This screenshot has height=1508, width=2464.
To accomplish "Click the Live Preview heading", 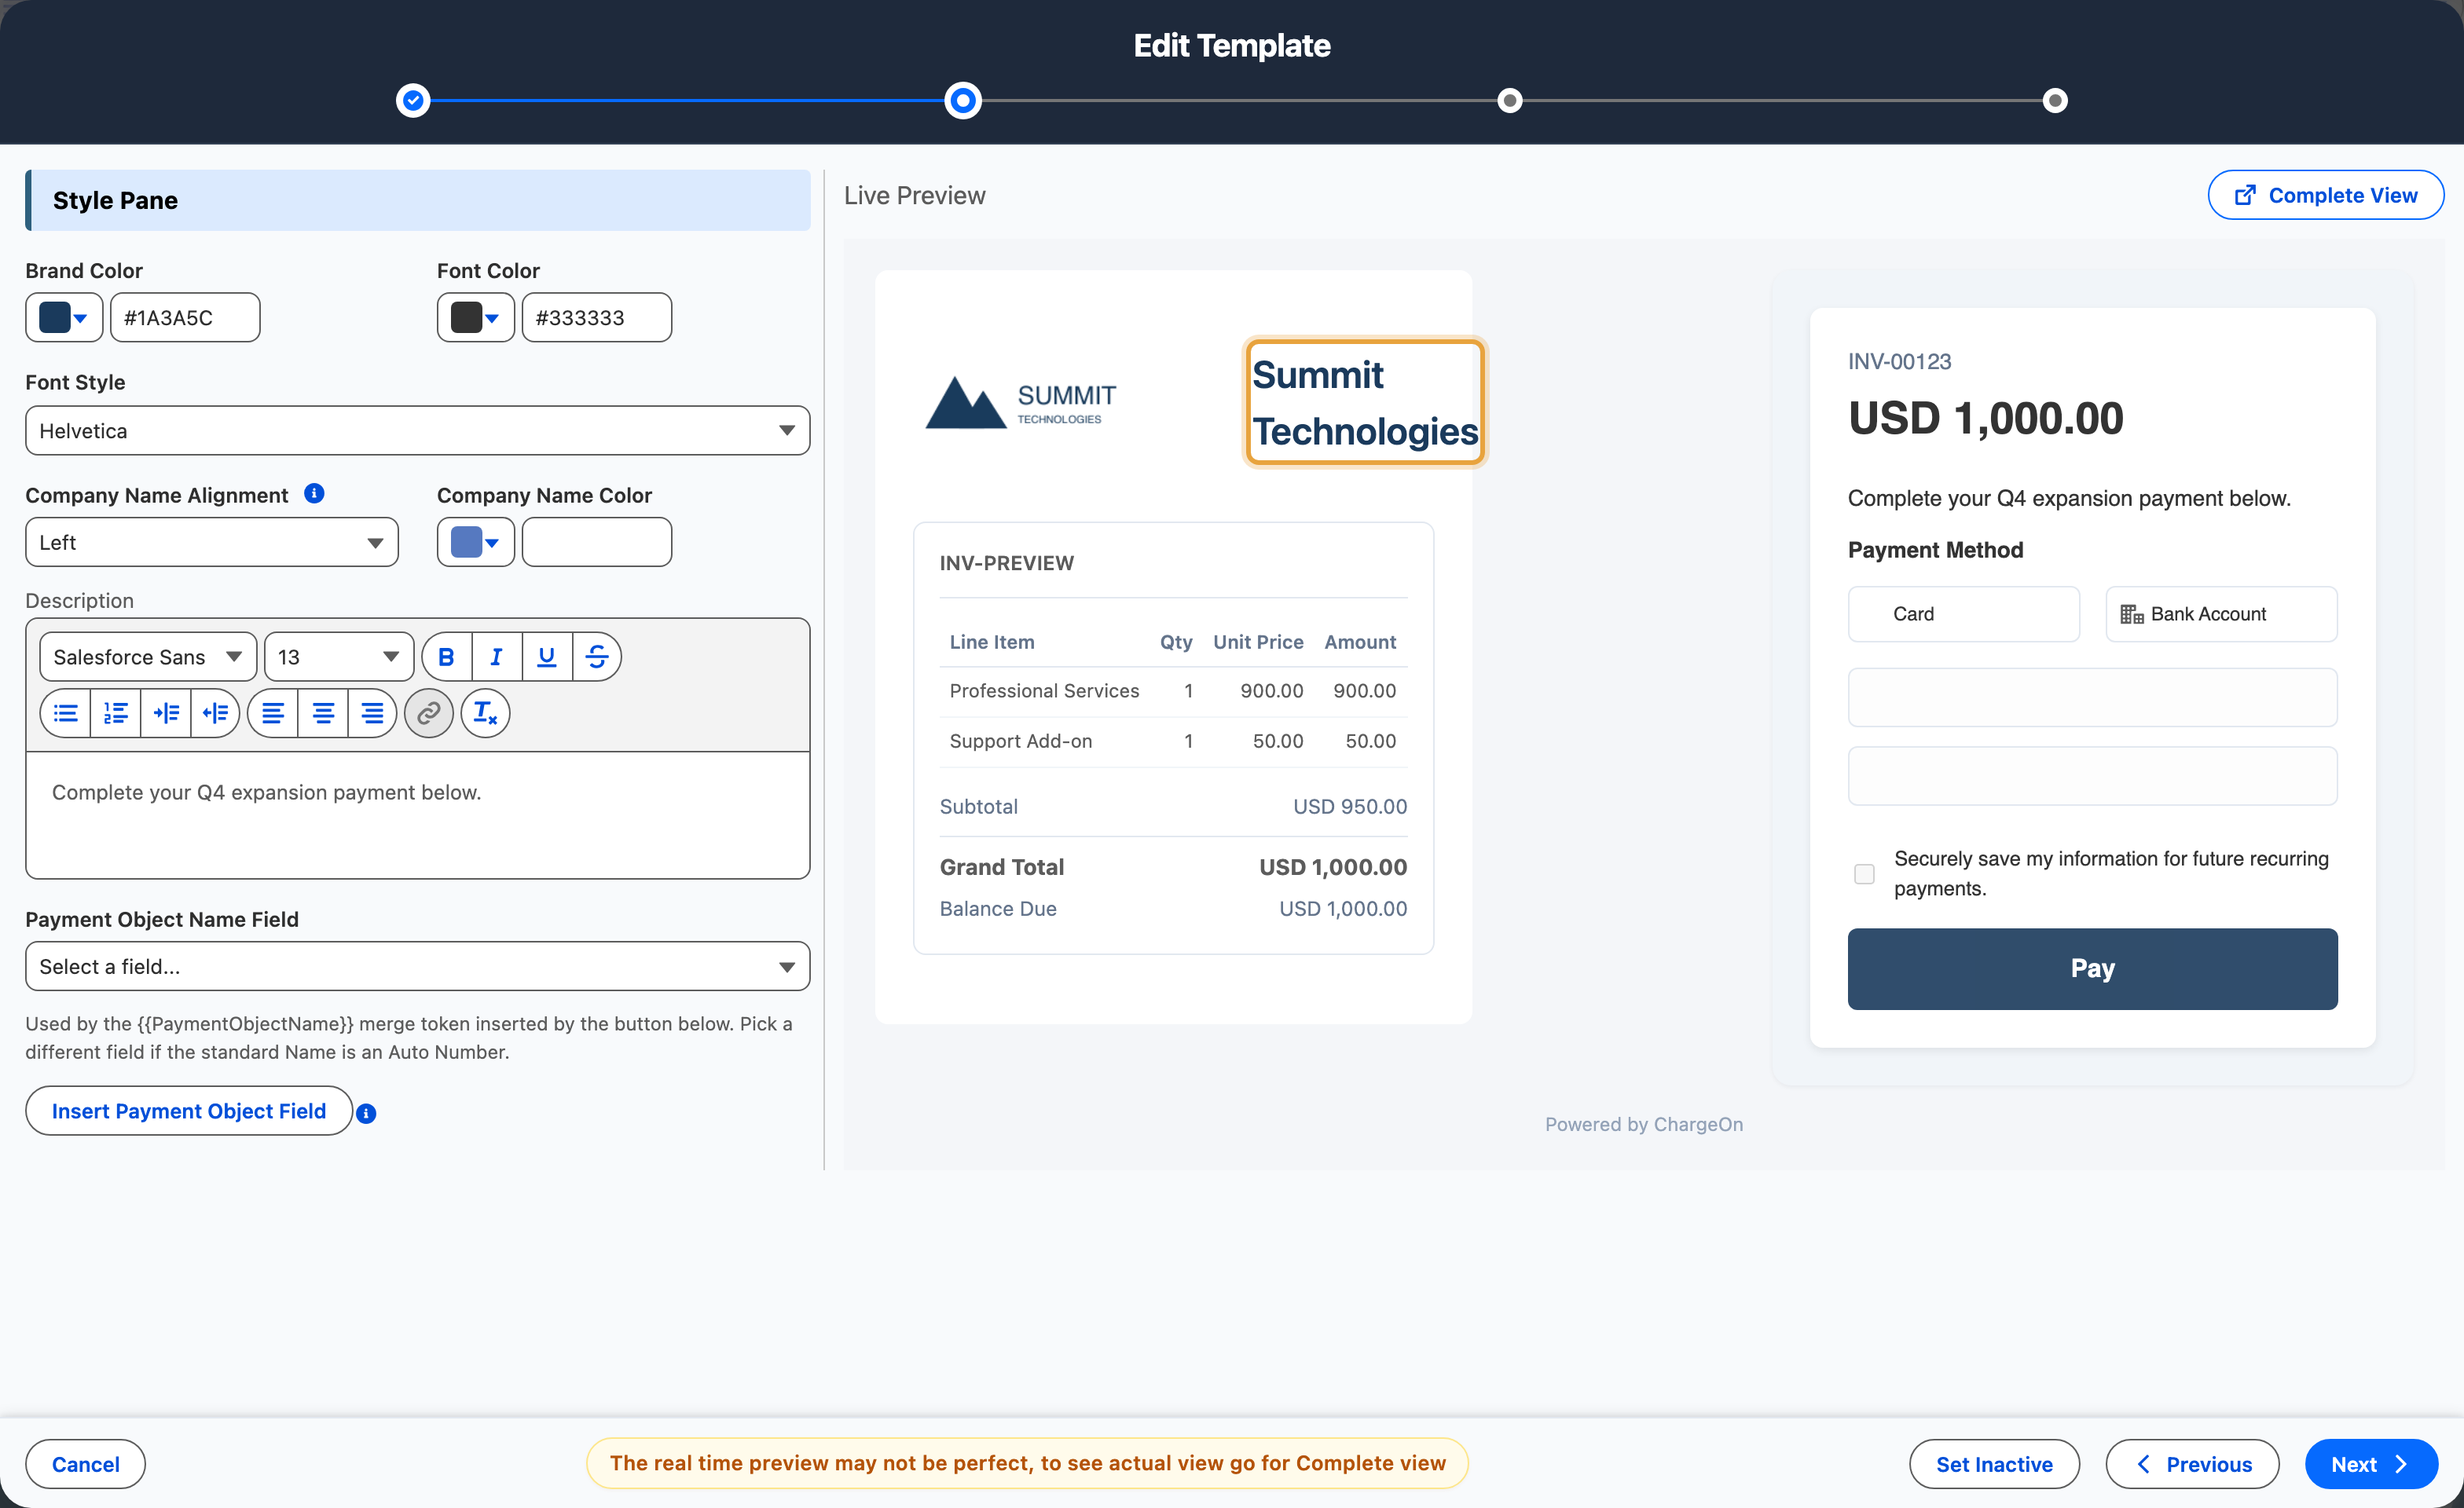I will [915, 196].
